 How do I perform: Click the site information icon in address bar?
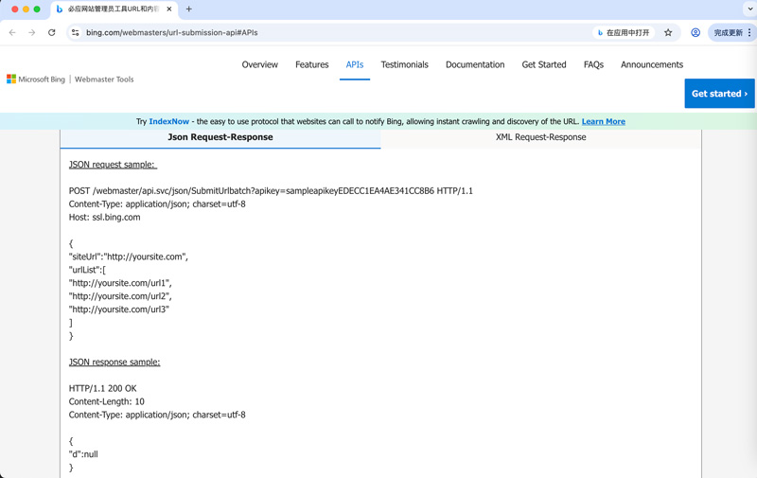point(76,32)
